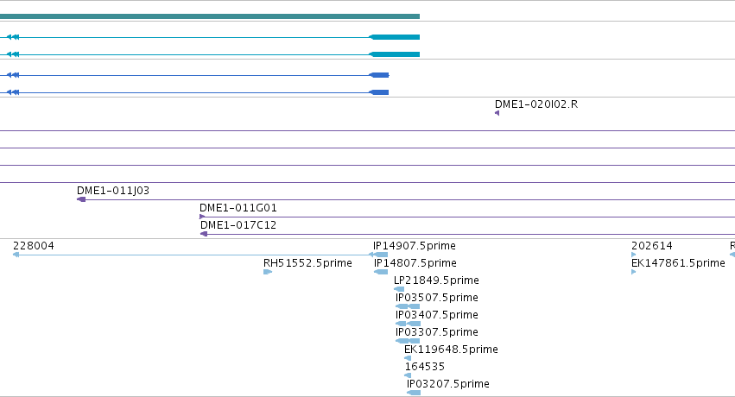Viewport: 735px width, 397px height.
Task: Select the purple arrowhead of DME1-011J03
Action: [x=81, y=199]
